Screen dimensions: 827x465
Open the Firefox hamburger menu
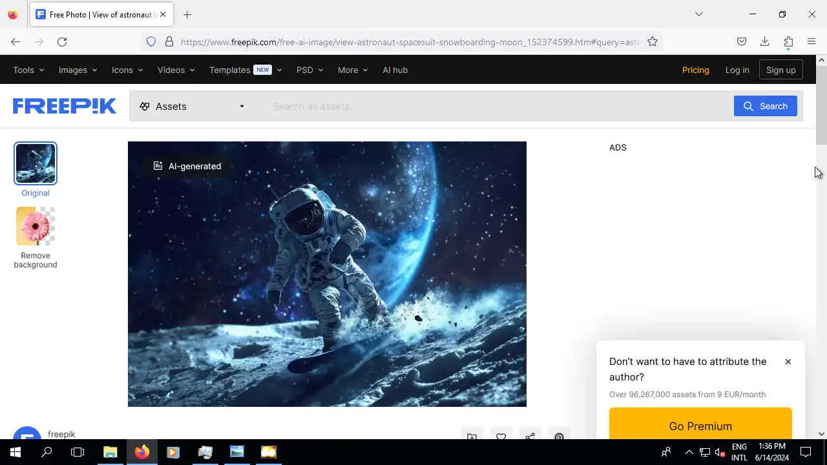point(811,41)
